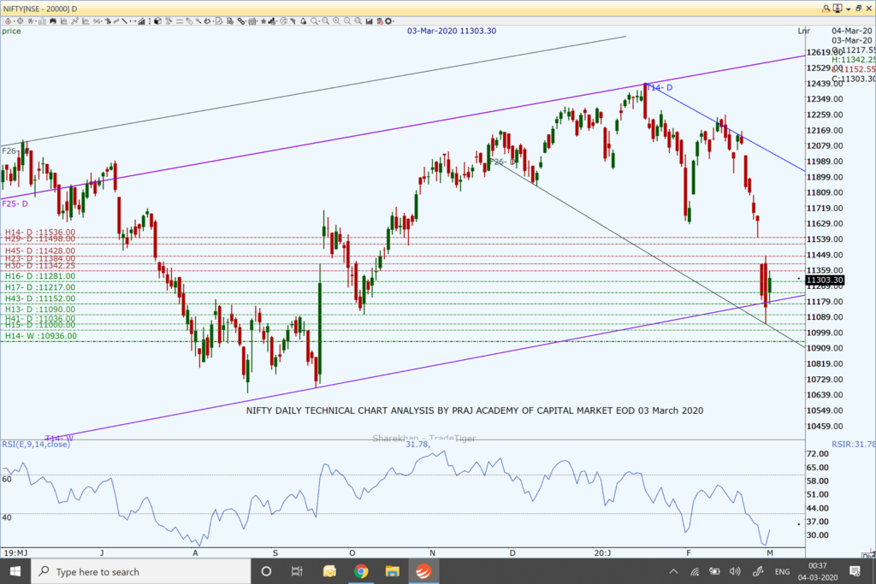This screenshot has width=876, height=584.
Task: Open the gear chart settings icon
Action: 388,21
